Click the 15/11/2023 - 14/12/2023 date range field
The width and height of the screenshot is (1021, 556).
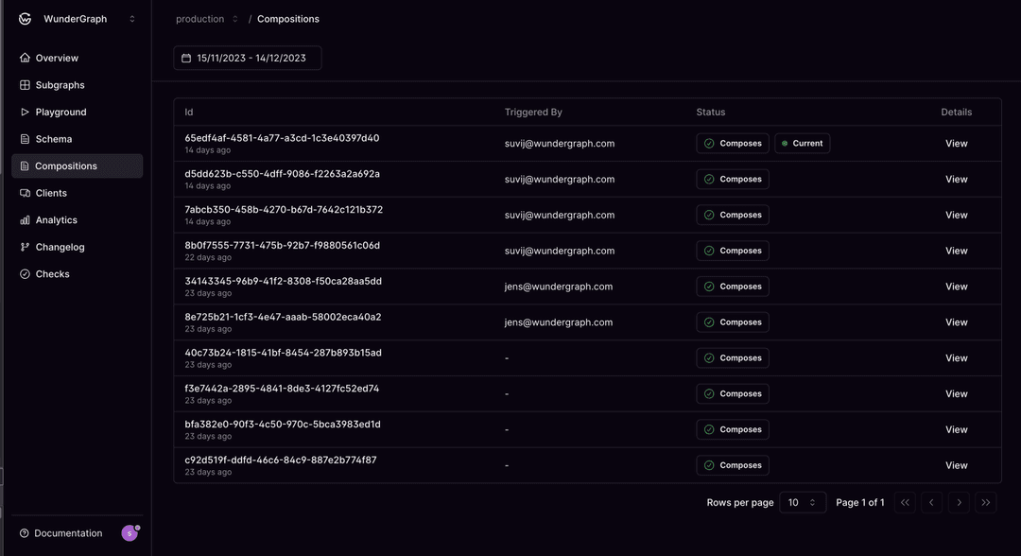[x=247, y=58]
